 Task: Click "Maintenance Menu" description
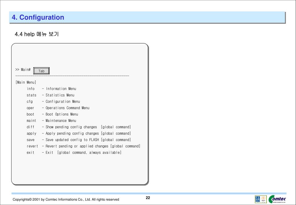click(61, 121)
